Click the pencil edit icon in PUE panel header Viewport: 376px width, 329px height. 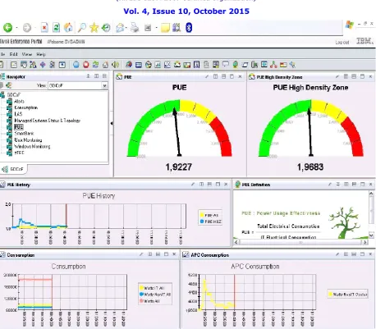click(x=207, y=76)
